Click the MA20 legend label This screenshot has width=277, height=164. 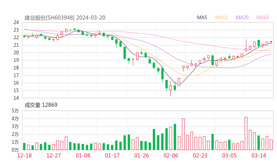tap(242, 18)
